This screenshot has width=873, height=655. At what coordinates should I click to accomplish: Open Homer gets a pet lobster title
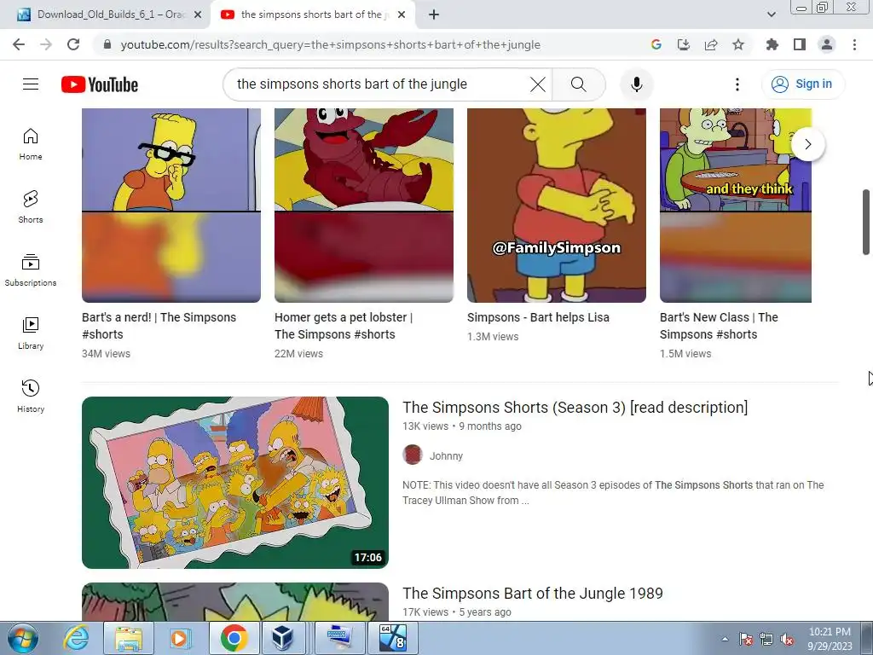click(x=344, y=326)
